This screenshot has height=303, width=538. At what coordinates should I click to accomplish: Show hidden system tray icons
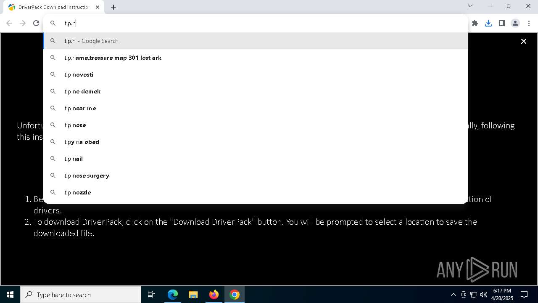pyautogui.click(x=453, y=295)
